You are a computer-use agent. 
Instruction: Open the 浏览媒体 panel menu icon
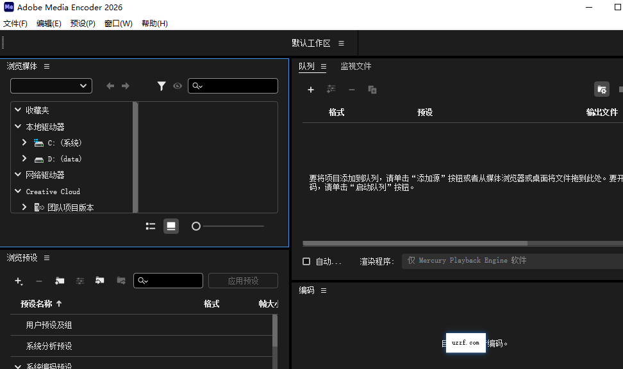[47, 67]
